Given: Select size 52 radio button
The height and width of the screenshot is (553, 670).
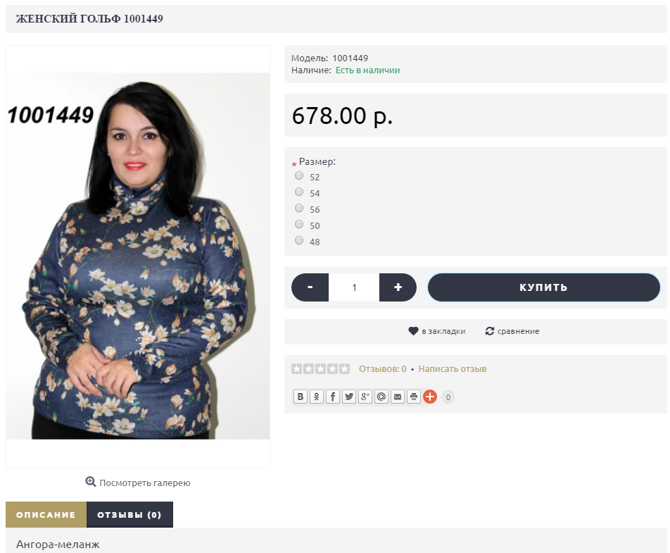Looking at the screenshot, I should coord(299,176).
